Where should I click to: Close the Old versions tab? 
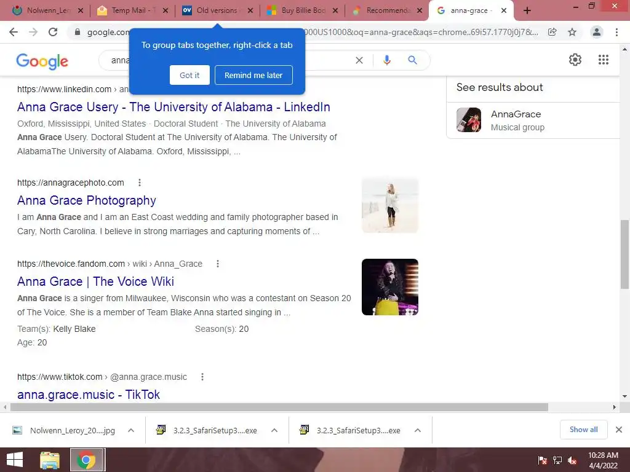click(250, 10)
